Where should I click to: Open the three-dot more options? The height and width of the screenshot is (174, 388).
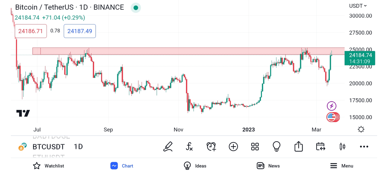tap(364, 147)
